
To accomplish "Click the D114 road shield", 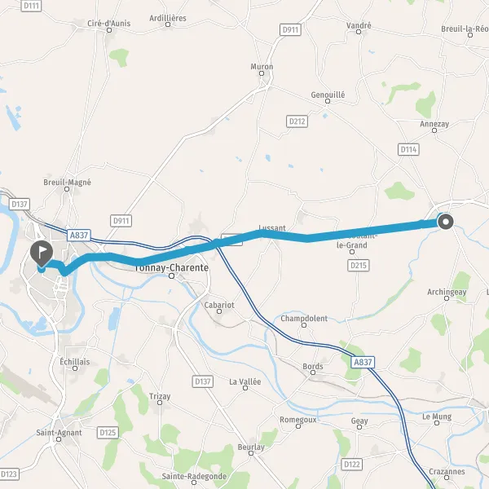I will 408,150.
